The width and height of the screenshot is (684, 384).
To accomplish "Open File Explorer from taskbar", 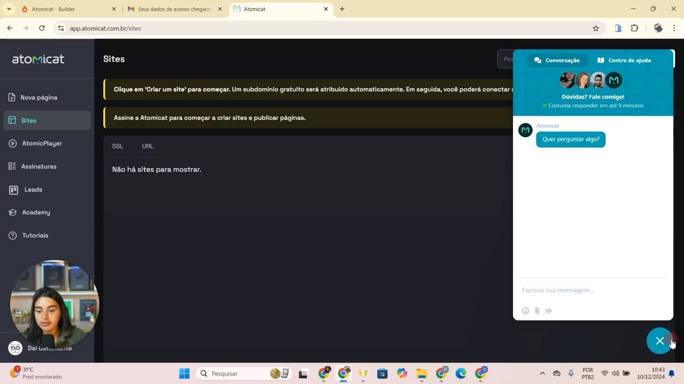I will point(422,373).
